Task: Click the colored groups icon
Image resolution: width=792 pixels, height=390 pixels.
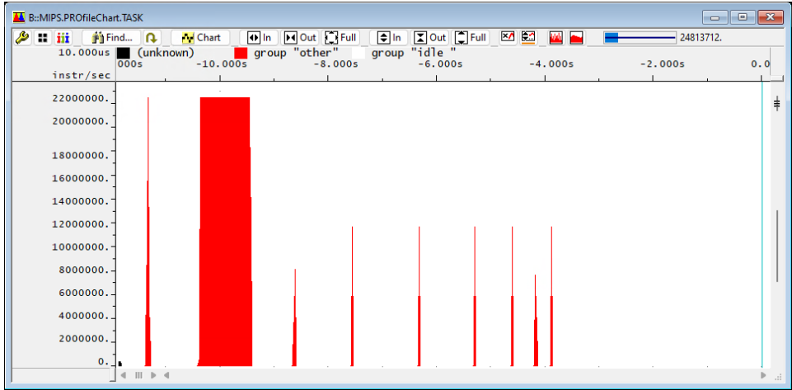Action: click(x=63, y=38)
